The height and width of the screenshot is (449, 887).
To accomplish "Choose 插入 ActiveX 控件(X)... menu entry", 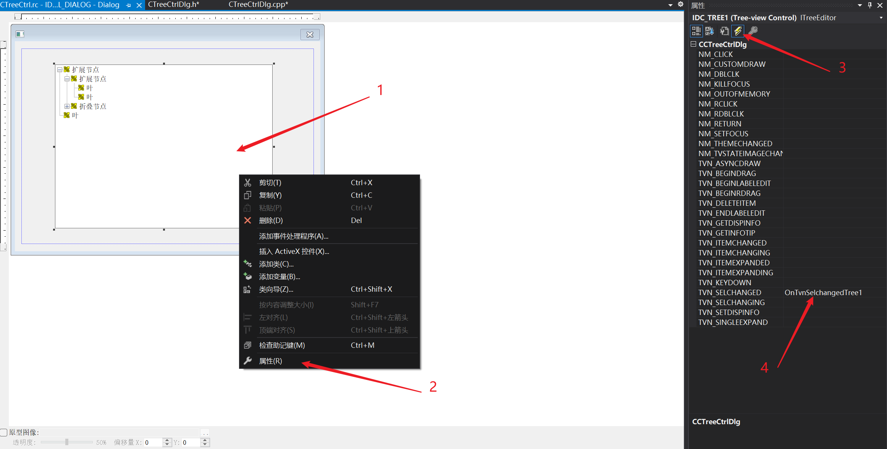I will tap(330, 251).
